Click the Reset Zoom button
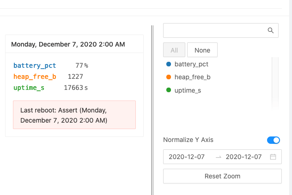The image size is (292, 195). click(222, 176)
